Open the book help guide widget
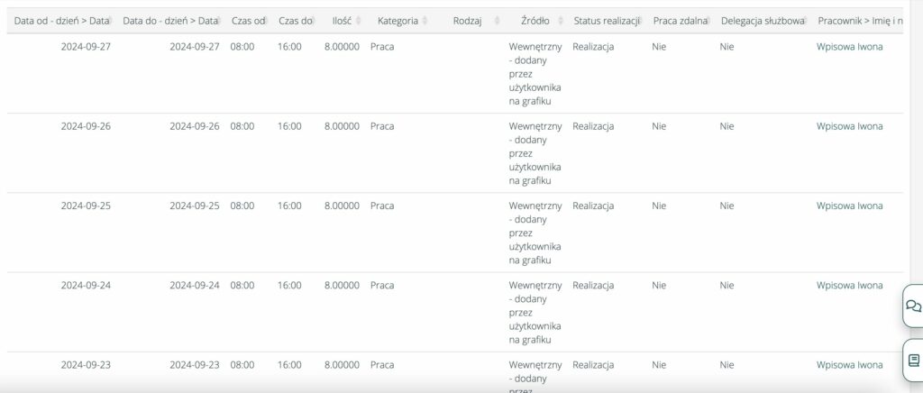 pyautogui.click(x=912, y=360)
